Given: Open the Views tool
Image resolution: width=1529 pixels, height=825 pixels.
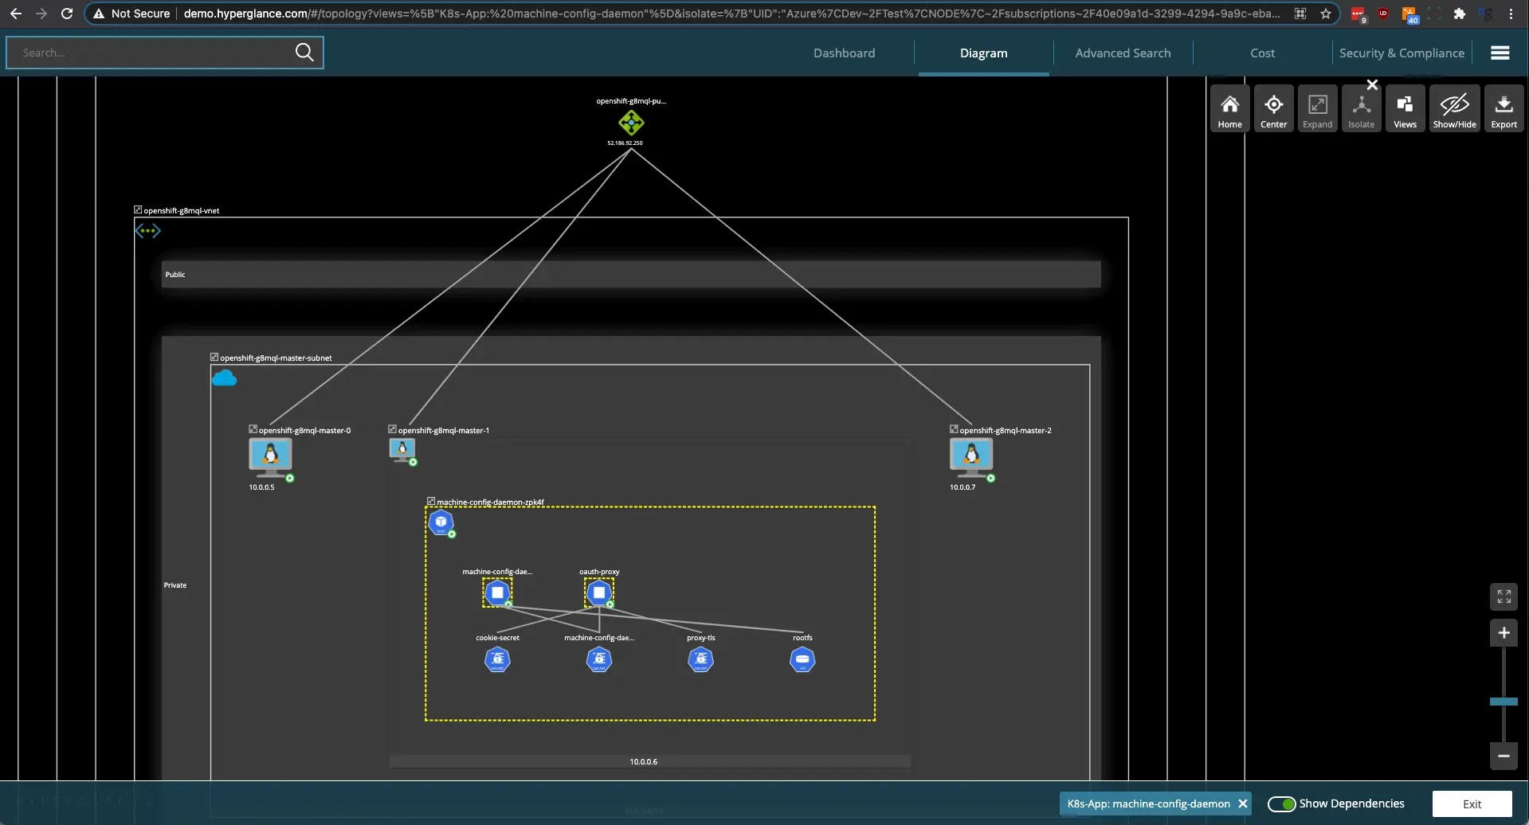Looking at the screenshot, I should [1405, 108].
